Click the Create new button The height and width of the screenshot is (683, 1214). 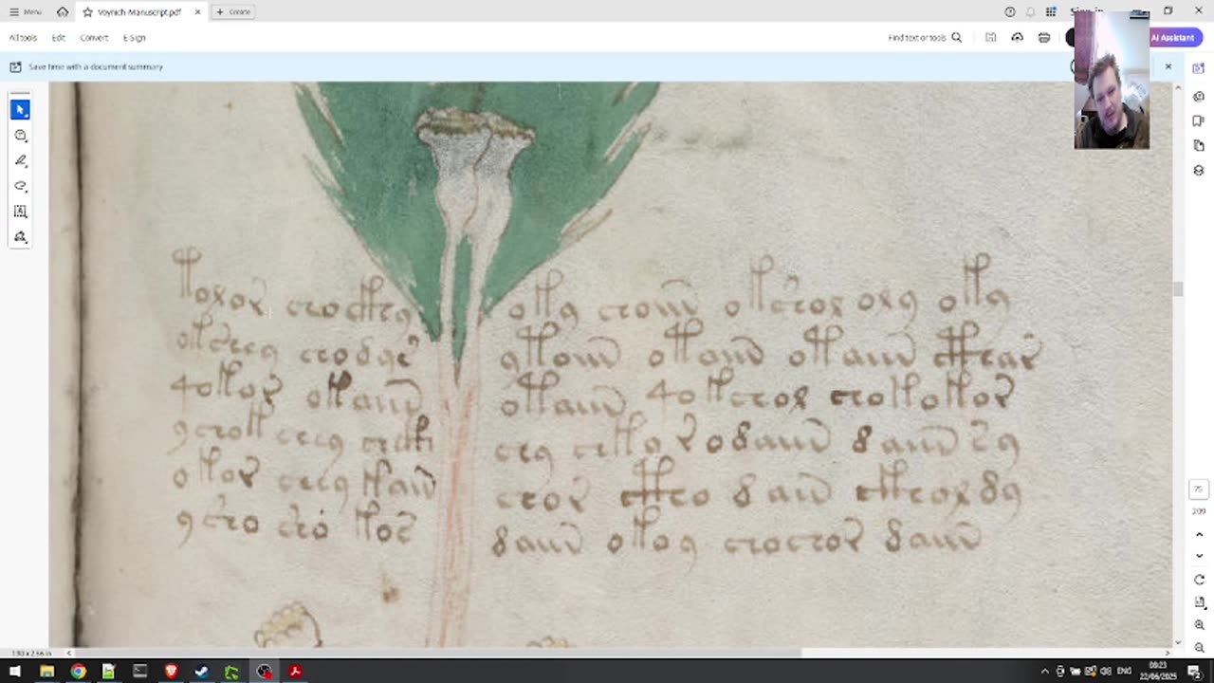click(232, 11)
